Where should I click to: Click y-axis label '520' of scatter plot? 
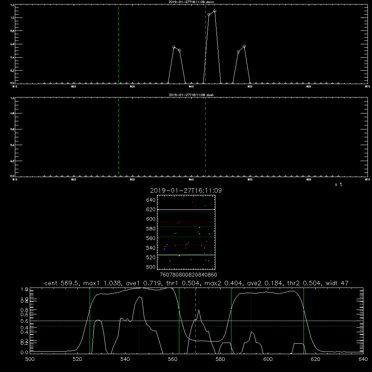point(151,257)
